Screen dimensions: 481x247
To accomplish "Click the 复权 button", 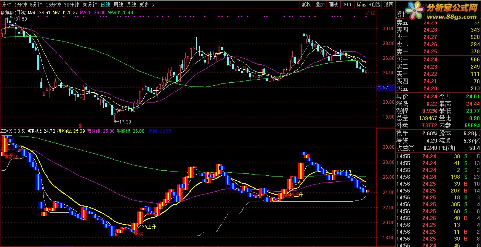I will click(x=306, y=5).
